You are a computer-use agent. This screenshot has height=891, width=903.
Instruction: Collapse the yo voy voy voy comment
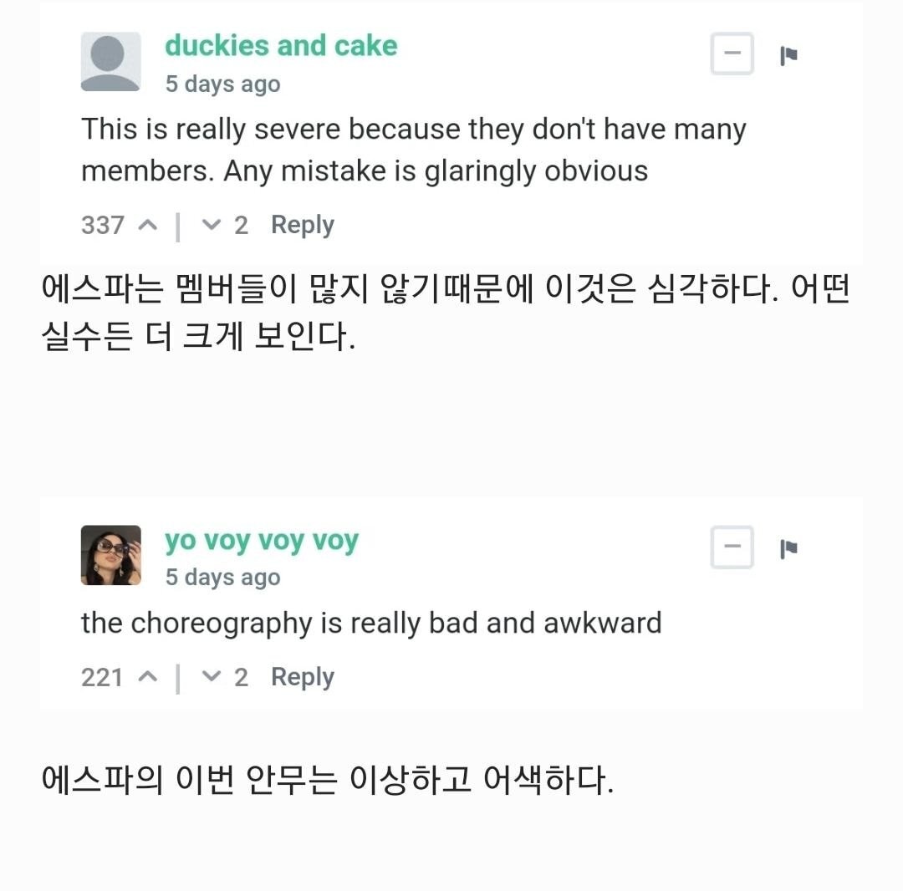pos(732,547)
